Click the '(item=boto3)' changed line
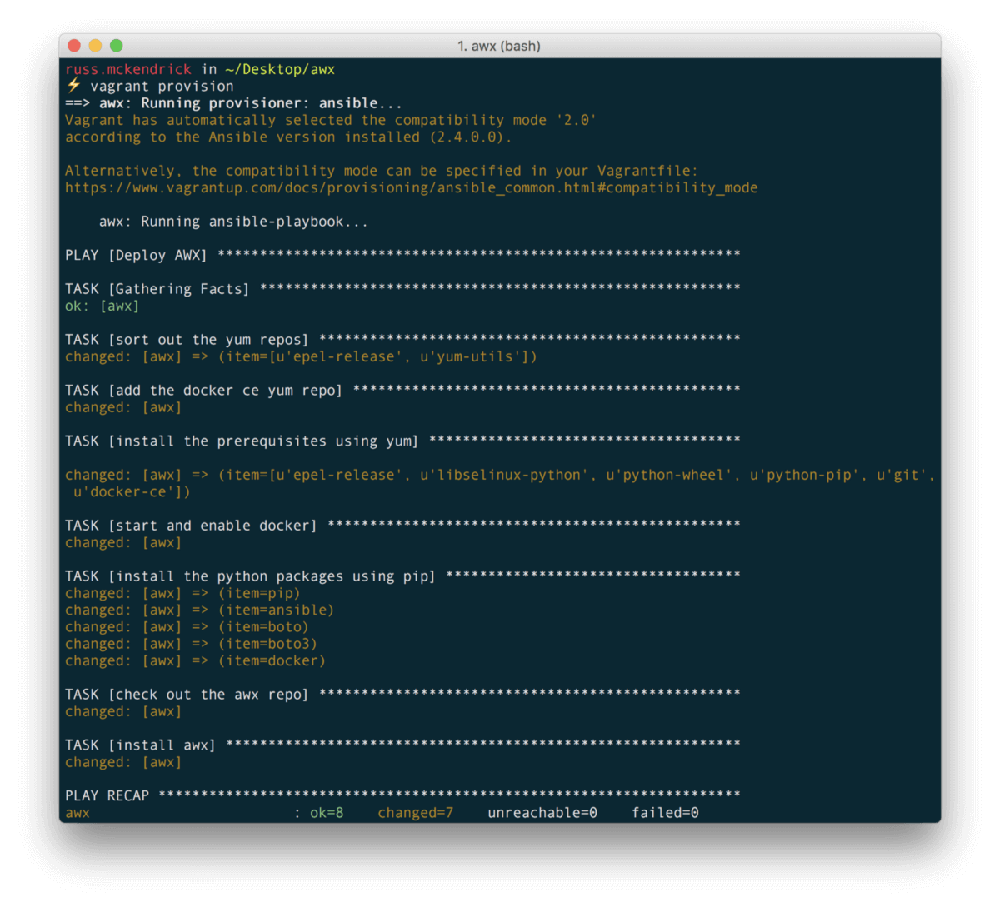 point(191,645)
